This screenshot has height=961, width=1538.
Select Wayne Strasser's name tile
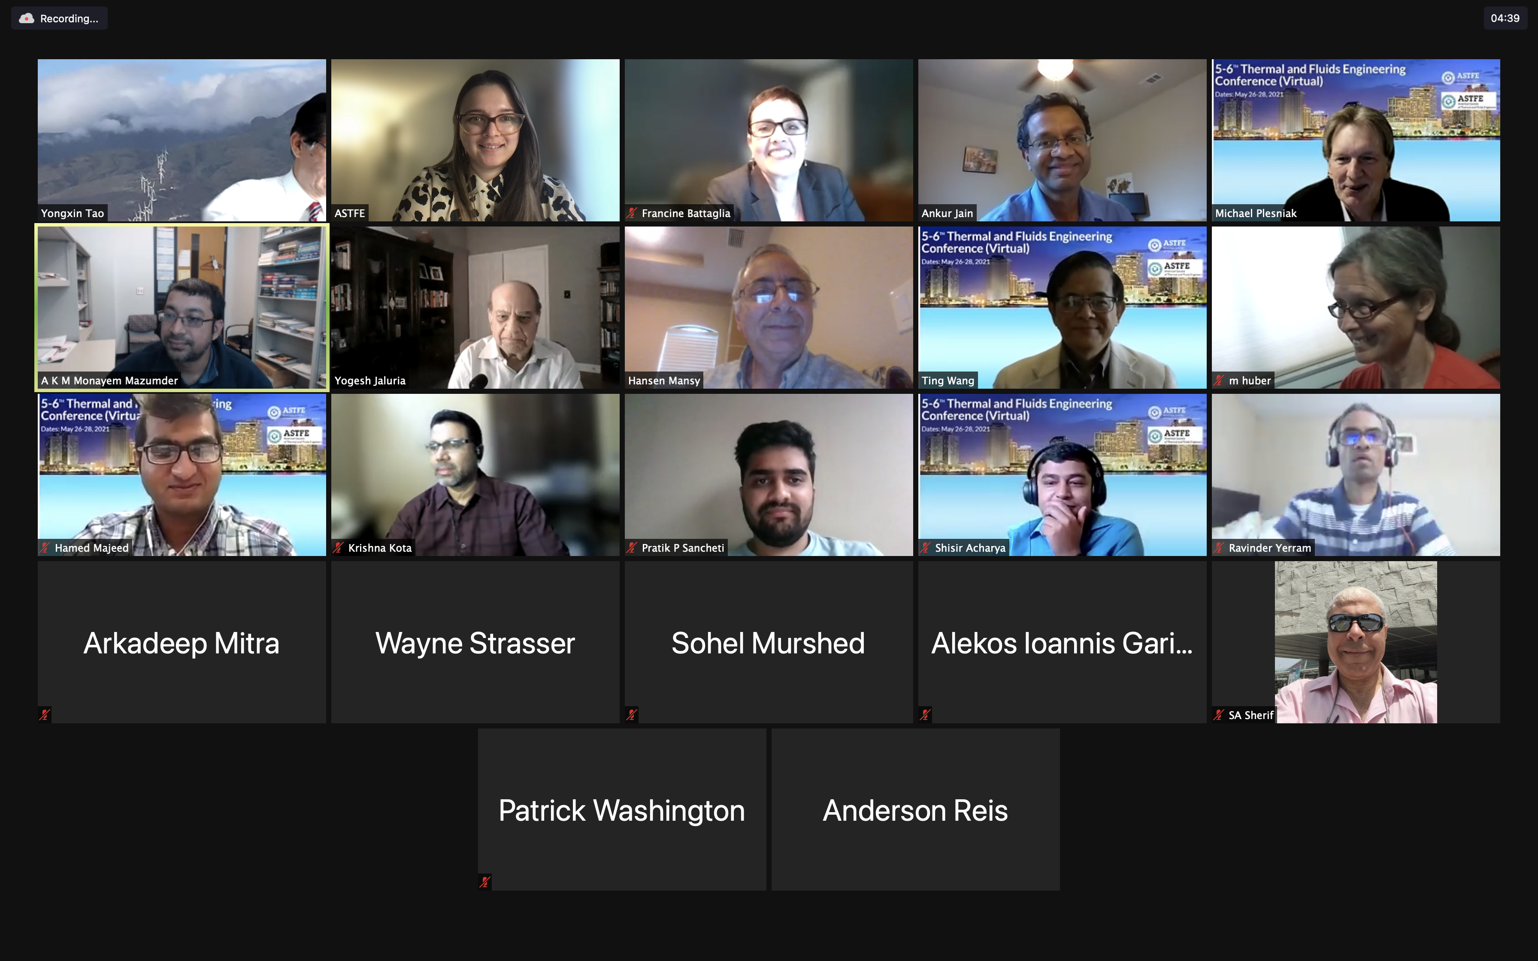click(x=475, y=642)
